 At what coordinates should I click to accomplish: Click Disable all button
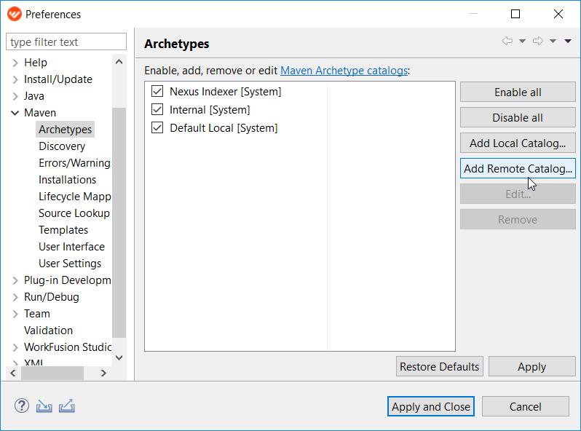coord(518,117)
